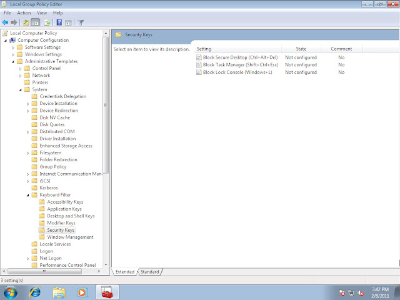Switch to the Standard tab
Screen dimensions: 400x300
click(150, 272)
